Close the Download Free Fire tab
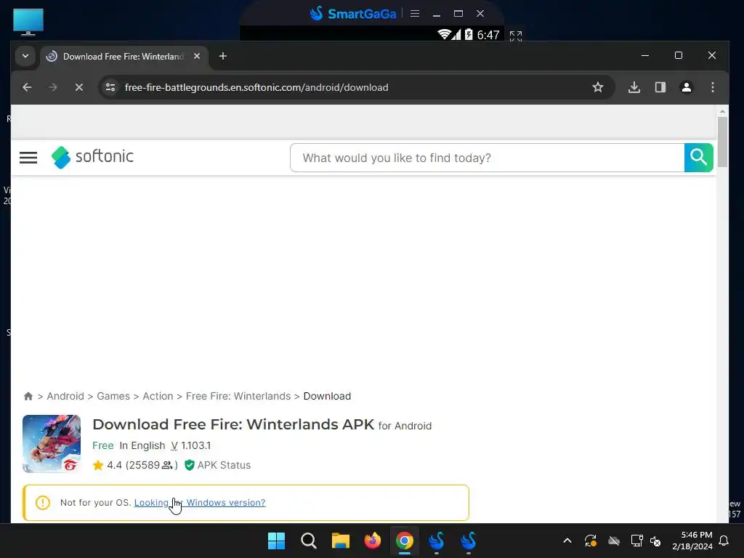Screen dimensions: 744x558 click(197, 56)
